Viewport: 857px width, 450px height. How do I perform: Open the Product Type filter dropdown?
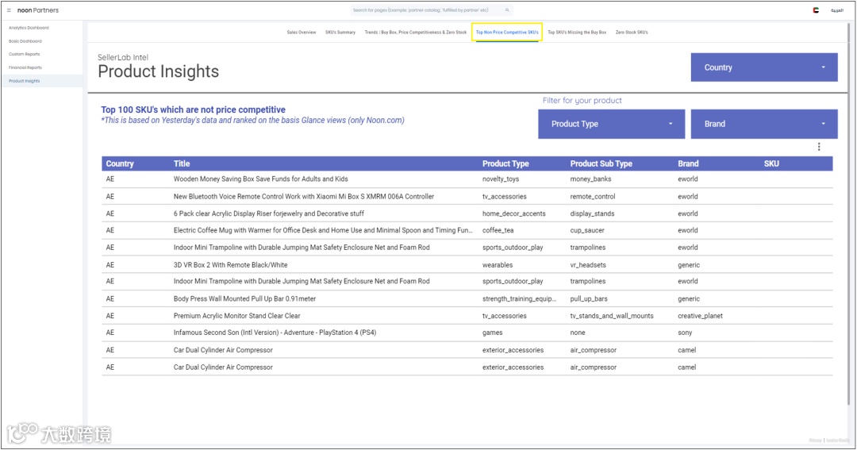click(x=611, y=124)
